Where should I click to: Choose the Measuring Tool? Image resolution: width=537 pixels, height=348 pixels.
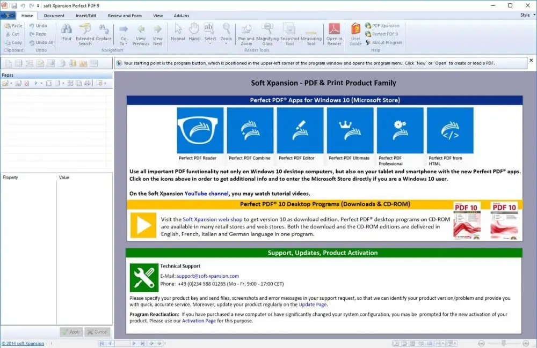pos(311,32)
